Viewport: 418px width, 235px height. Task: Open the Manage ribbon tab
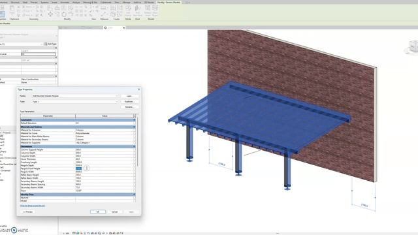click(x=126, y=2)
